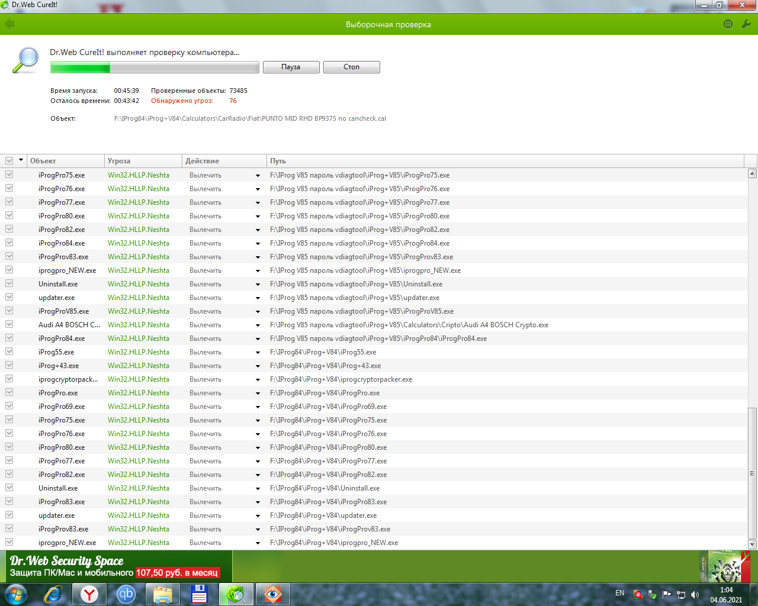Viewport: 758px width, 606px height.
Task: Click the Dr.Web CureIt taskbar icon
Action: click(x=236, y=594)
